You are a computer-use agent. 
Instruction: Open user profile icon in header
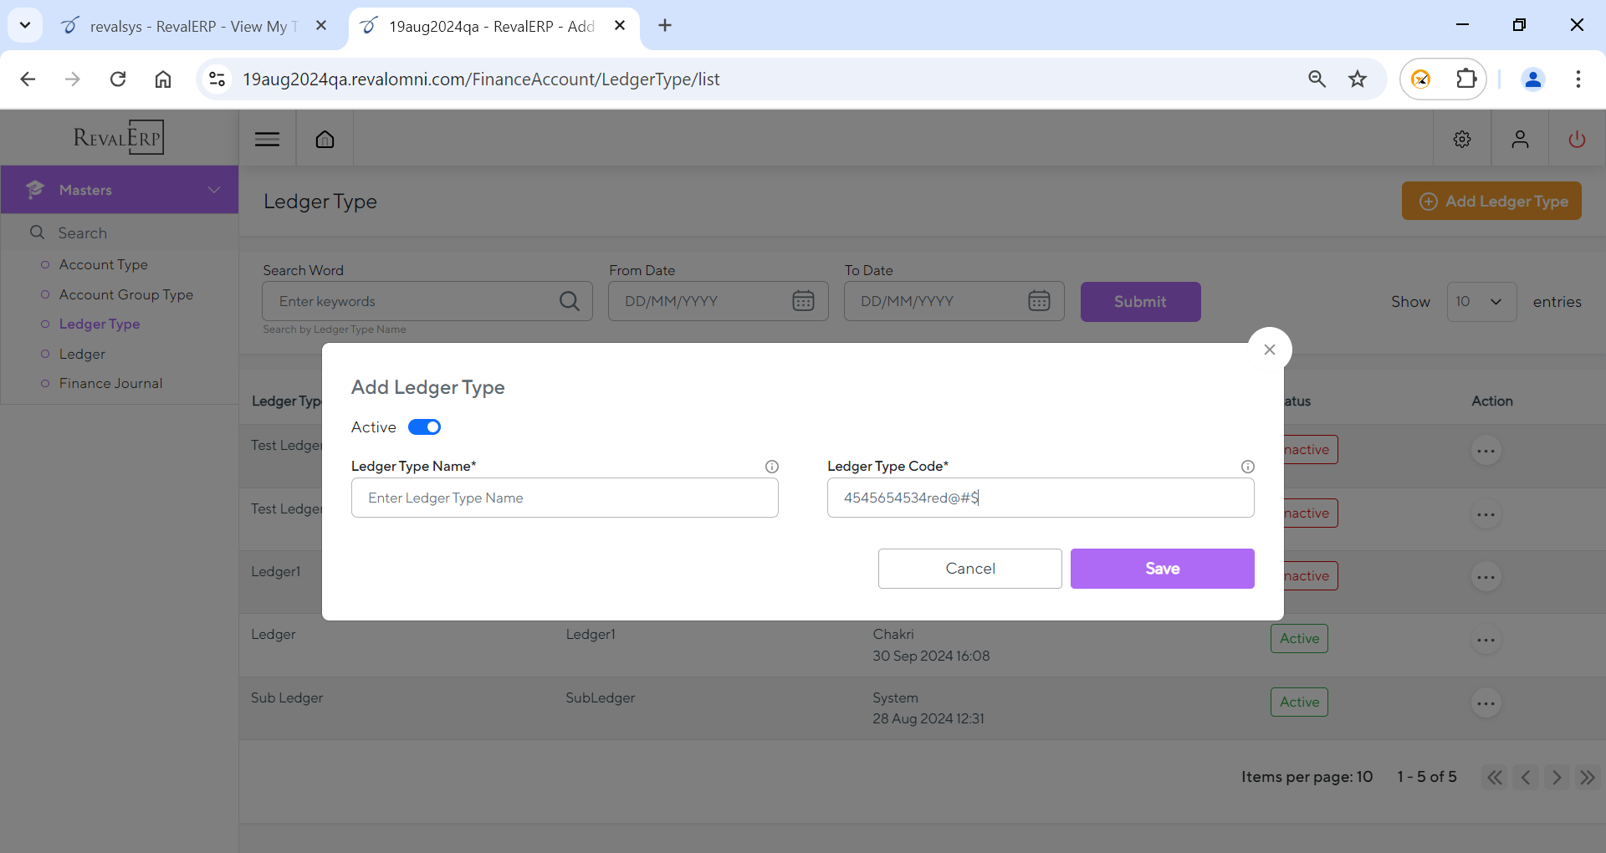1520,139
